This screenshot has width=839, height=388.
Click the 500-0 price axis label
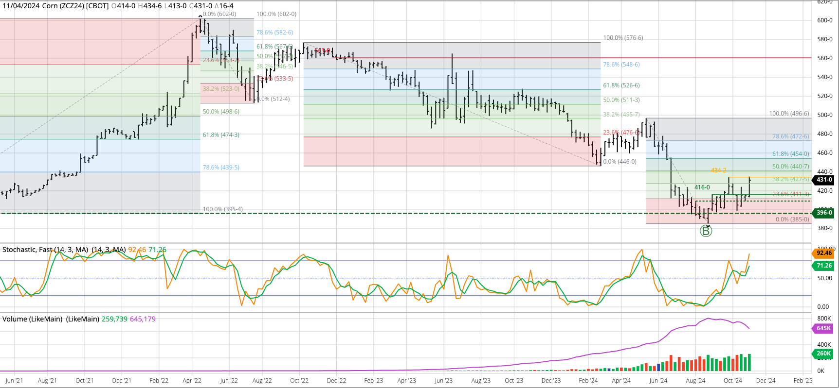(825, 115)
